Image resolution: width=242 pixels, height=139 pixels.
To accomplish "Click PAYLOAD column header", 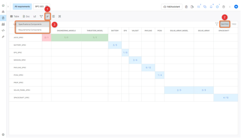I will coord(148,31).
